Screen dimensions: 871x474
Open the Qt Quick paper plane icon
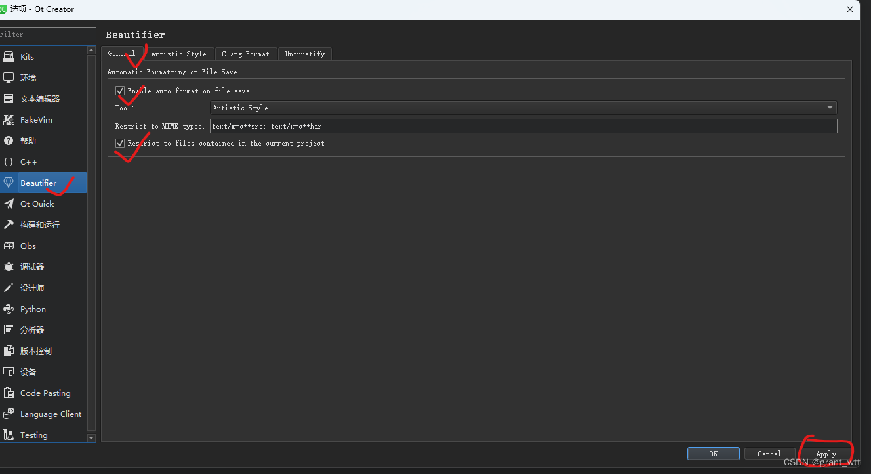pos(9,204)
